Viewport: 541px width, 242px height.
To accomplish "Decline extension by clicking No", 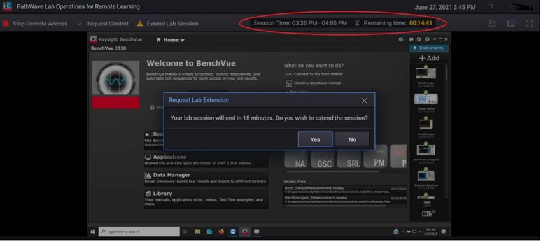I will (x=352, y=139).
